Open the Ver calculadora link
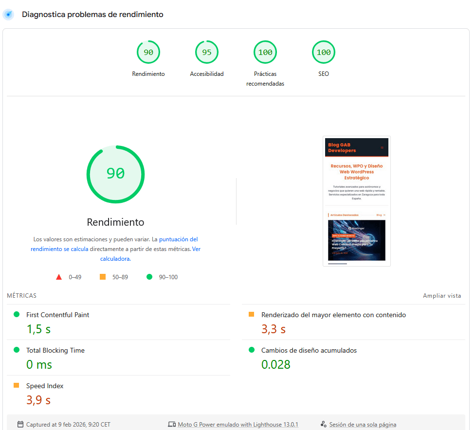The image size is (476, 430). [x=196, y=249]
